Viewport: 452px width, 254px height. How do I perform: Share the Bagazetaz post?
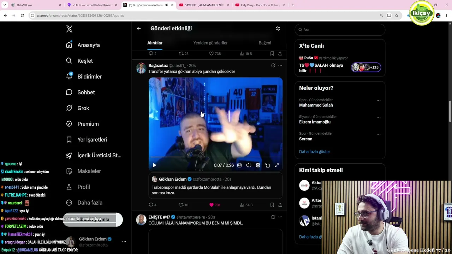point(280,205)
